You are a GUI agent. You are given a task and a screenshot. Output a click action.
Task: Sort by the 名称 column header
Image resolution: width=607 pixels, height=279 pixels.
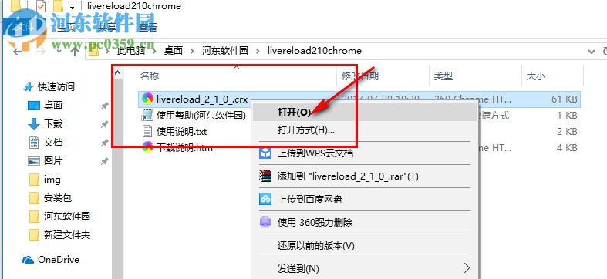click(x=150, y=76)
